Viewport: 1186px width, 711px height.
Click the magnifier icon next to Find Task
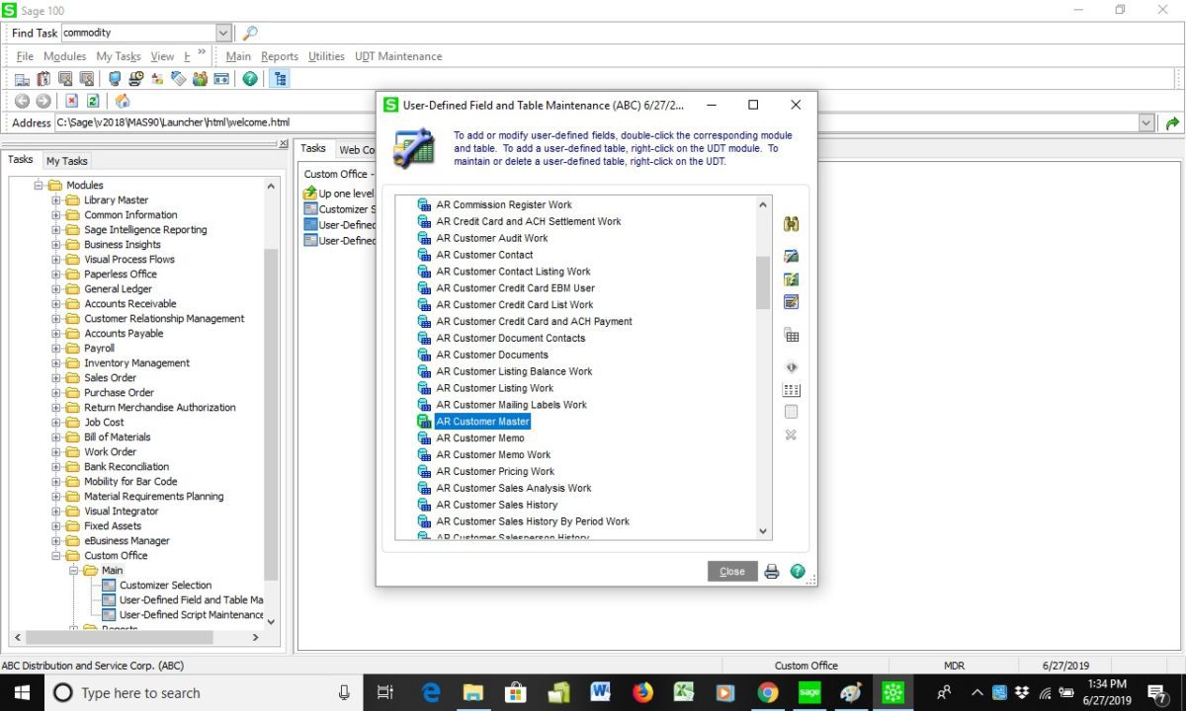(250, 34)
